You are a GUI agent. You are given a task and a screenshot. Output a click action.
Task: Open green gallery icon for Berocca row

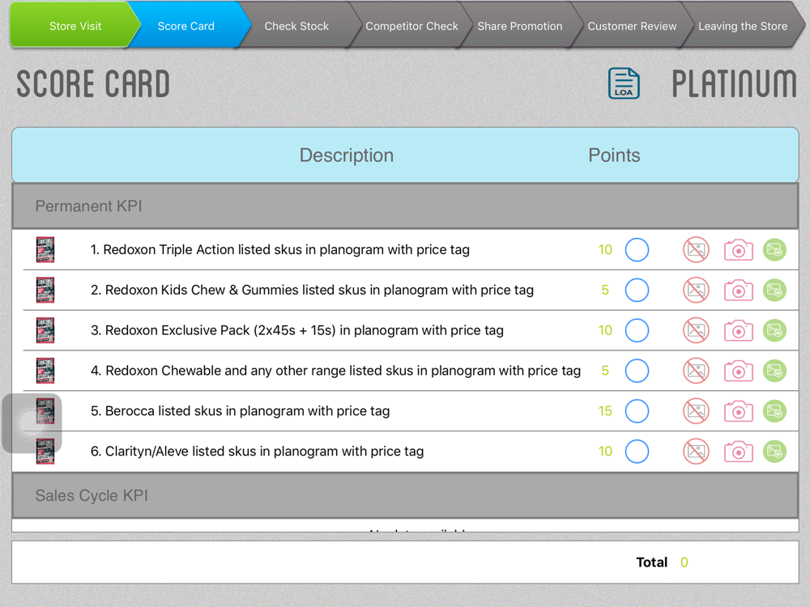point(774,411)
